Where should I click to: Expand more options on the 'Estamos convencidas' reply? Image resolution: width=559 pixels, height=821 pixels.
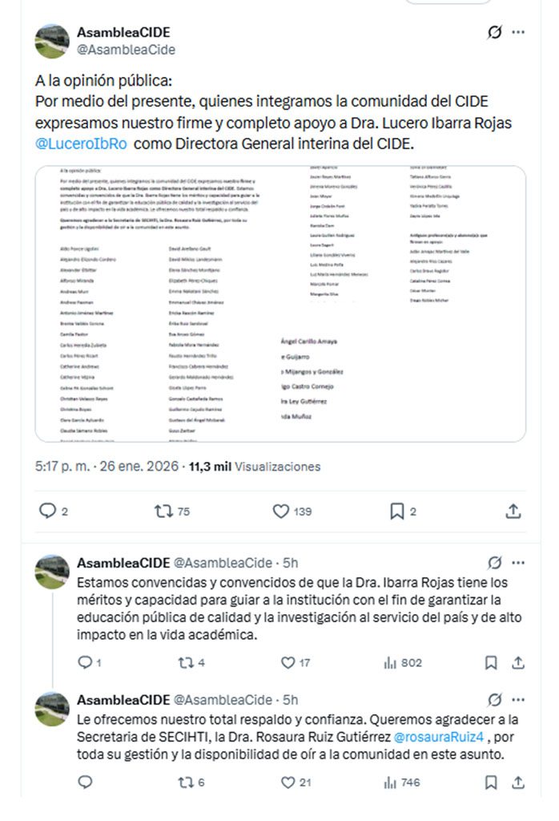[518, 563]
